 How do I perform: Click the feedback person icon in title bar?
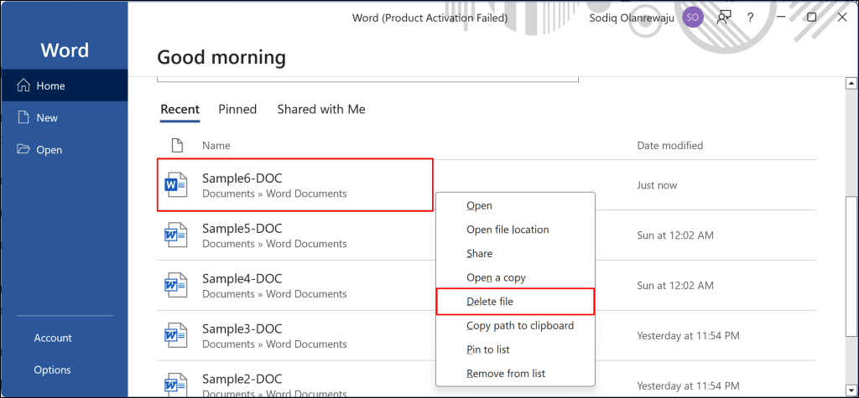coord(723,17)
